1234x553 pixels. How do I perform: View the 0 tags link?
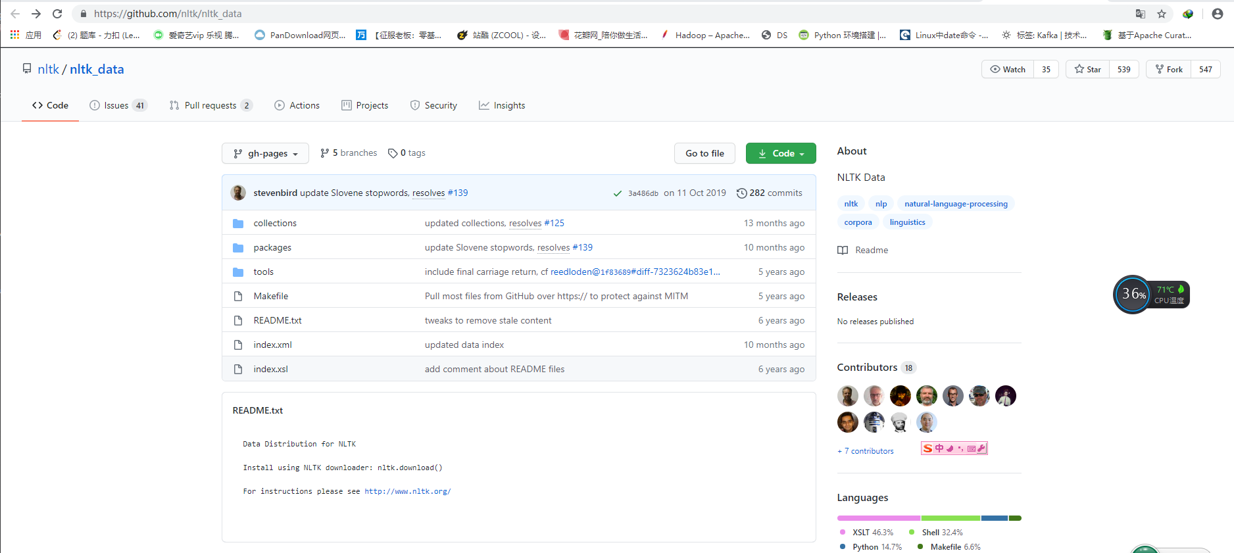(x=407, y=153)
